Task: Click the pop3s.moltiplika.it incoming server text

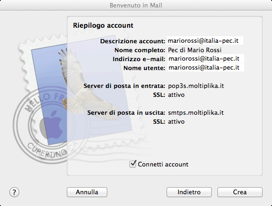Action: [x=196, y=86]
